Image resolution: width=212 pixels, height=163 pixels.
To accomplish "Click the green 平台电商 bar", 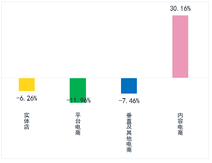I will (78, 90).
